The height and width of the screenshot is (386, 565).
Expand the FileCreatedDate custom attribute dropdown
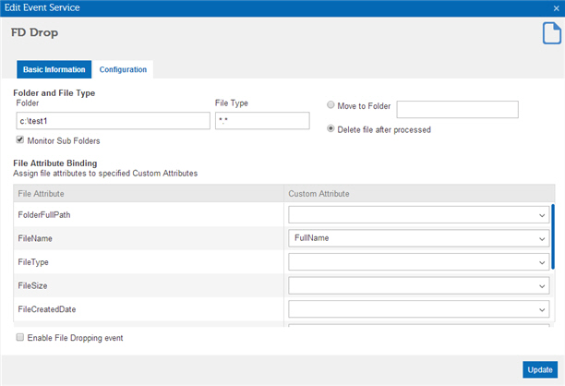tap(419, 309)
